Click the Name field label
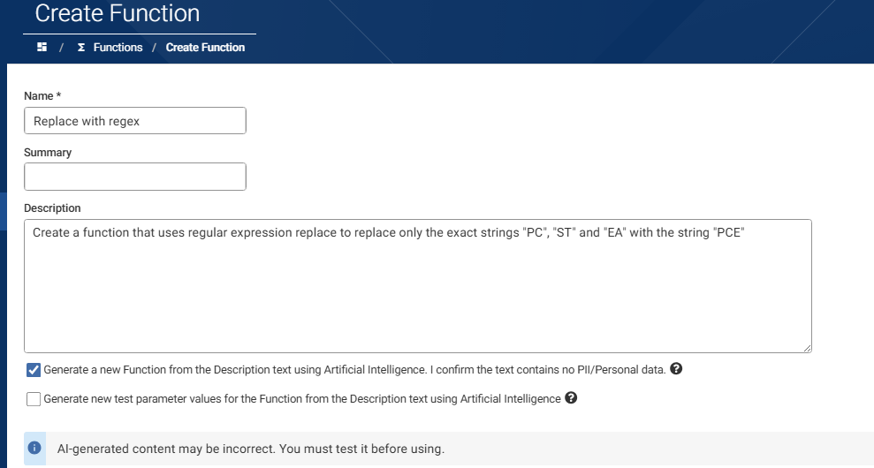This screenshot has height=468, width=874. tap(42, 96)
